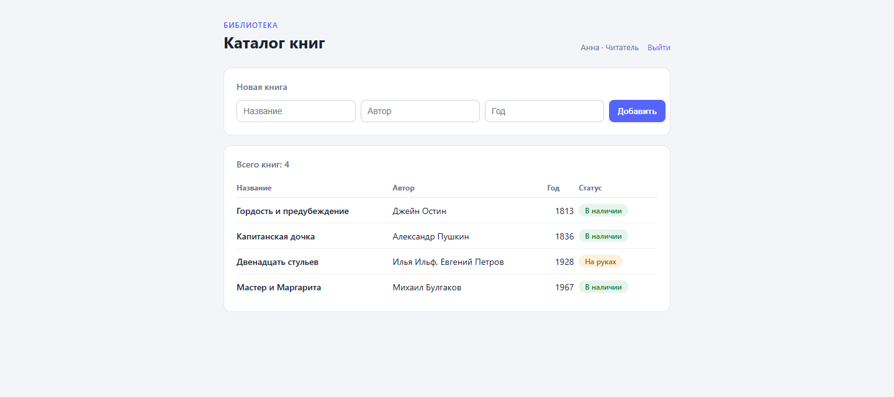Click the Название column header

coord(254,188)
